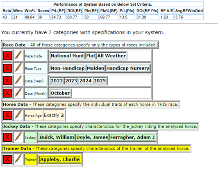This screenshot has width=218, height=172.
Task: Click the Horse Data section header
Action: (x=91, y=104)
